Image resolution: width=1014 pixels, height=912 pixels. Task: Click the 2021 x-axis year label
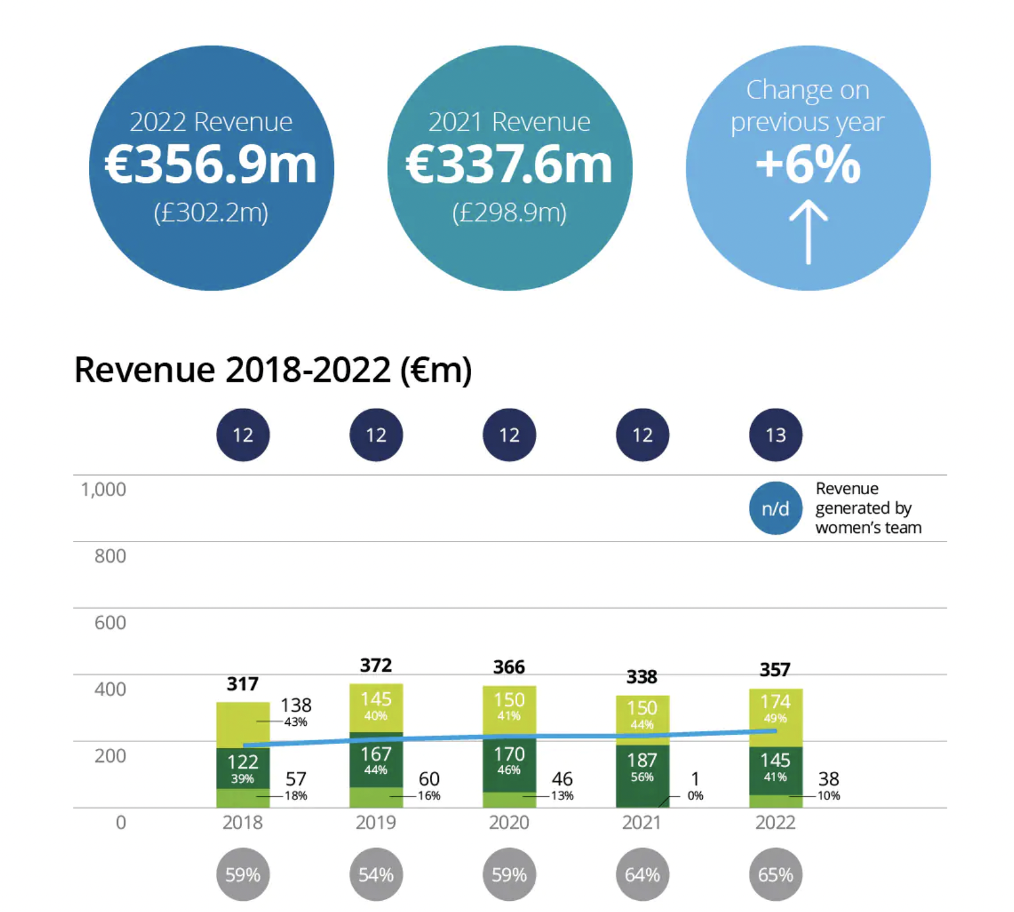click(642, 823)
